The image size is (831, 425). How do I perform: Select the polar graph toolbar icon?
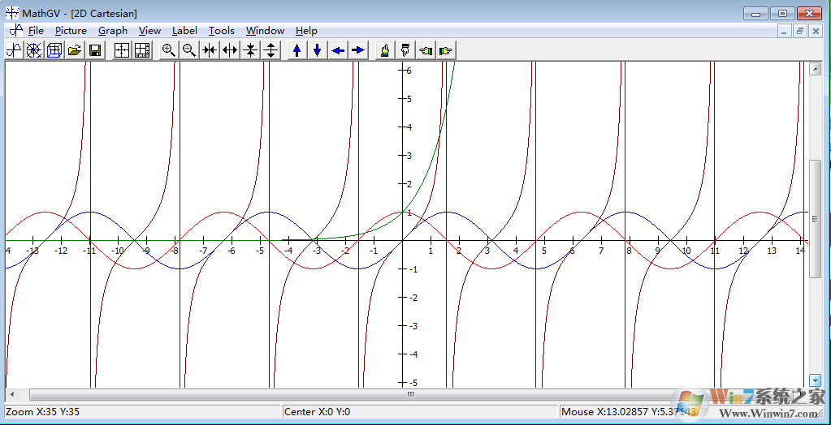34,50
